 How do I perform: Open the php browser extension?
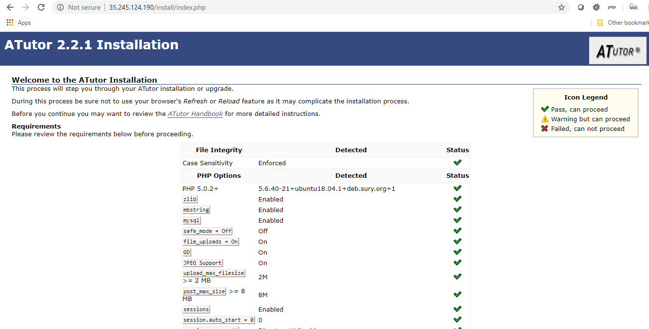(x=612, y=7)
